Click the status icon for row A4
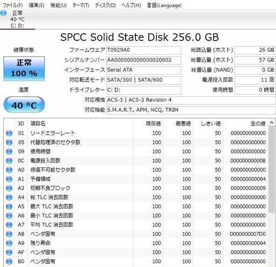 coord(9,197)
